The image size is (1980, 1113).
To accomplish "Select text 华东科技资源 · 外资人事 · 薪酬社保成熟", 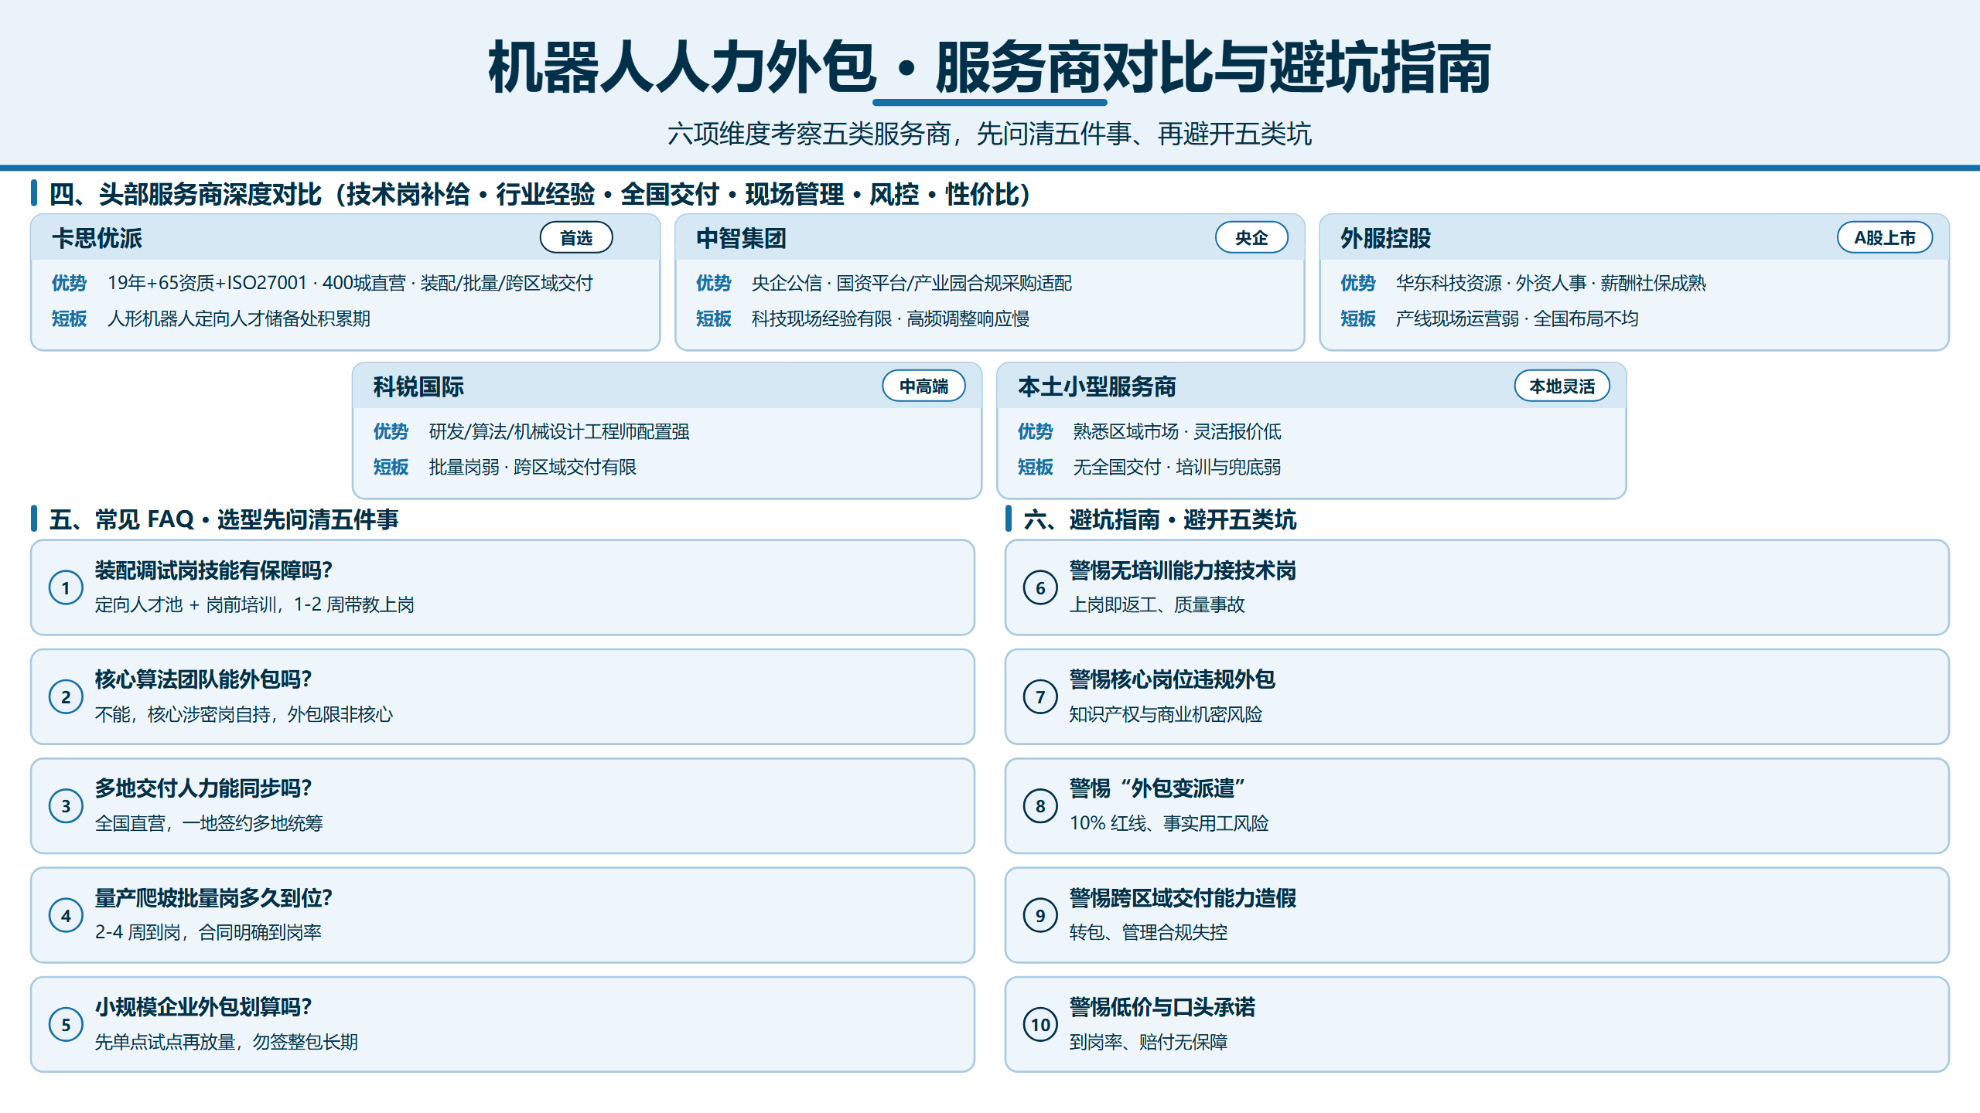I will pyautogui.click(x=1551, y=283).
